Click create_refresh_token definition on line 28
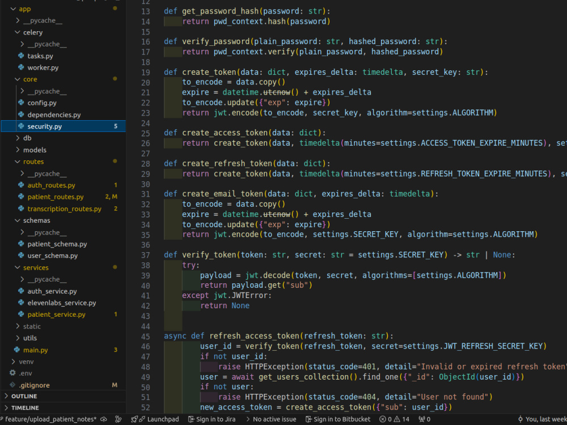The image size is (567, 425). (227, 163)
